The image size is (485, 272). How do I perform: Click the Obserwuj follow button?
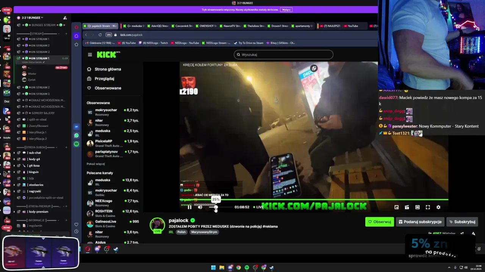tap(379, 222)
